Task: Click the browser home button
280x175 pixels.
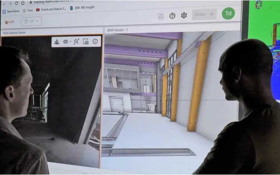Action: [24, 3]
